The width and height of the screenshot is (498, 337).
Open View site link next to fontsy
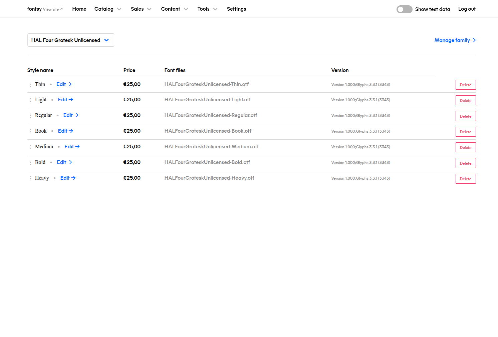[x=53, y=9]
